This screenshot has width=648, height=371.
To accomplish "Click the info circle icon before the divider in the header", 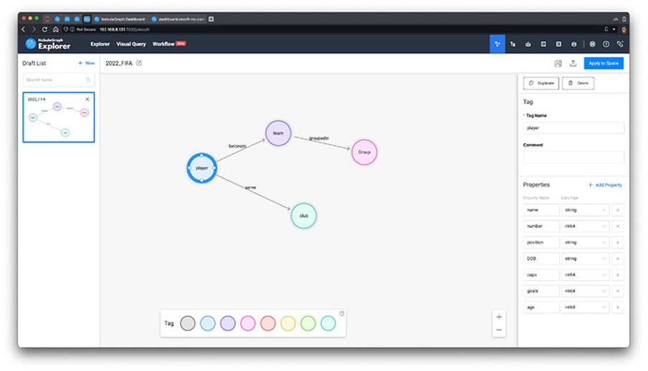I will (573, 44).
